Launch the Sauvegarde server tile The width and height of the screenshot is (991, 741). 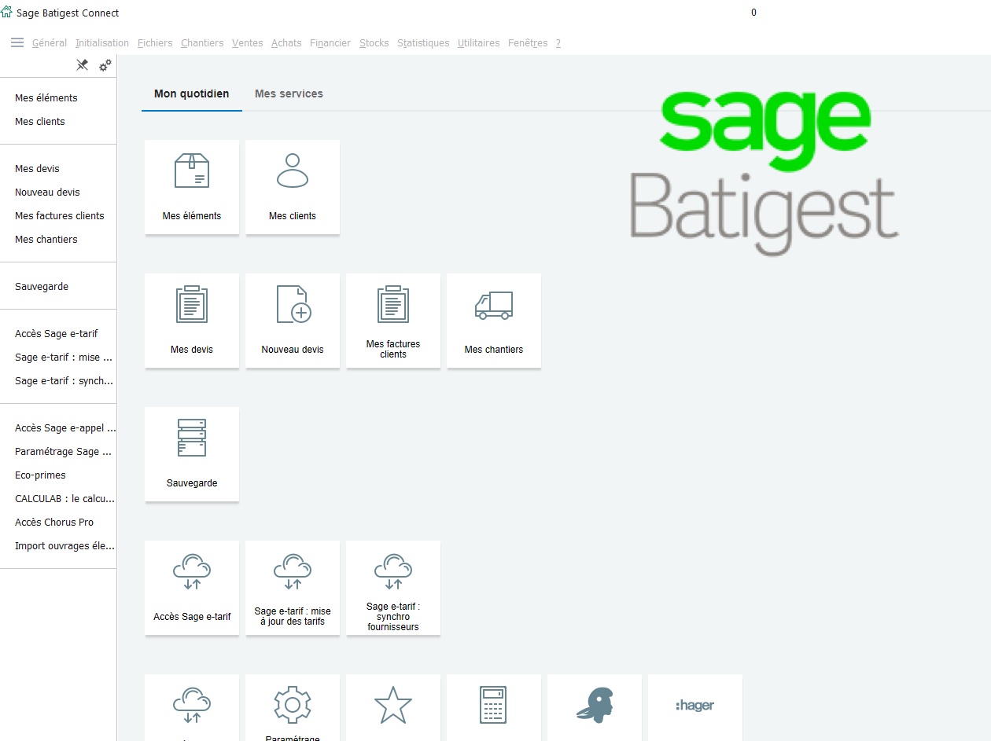click(x=192, y=454)
